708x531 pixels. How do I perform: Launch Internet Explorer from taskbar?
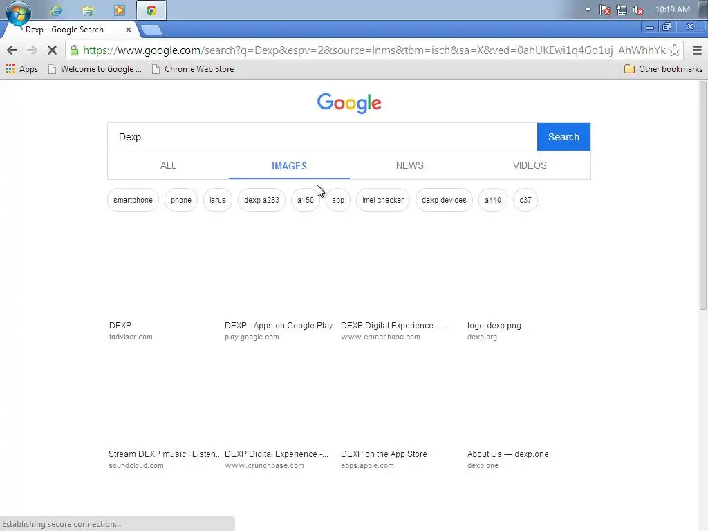[x=56, y=10]
